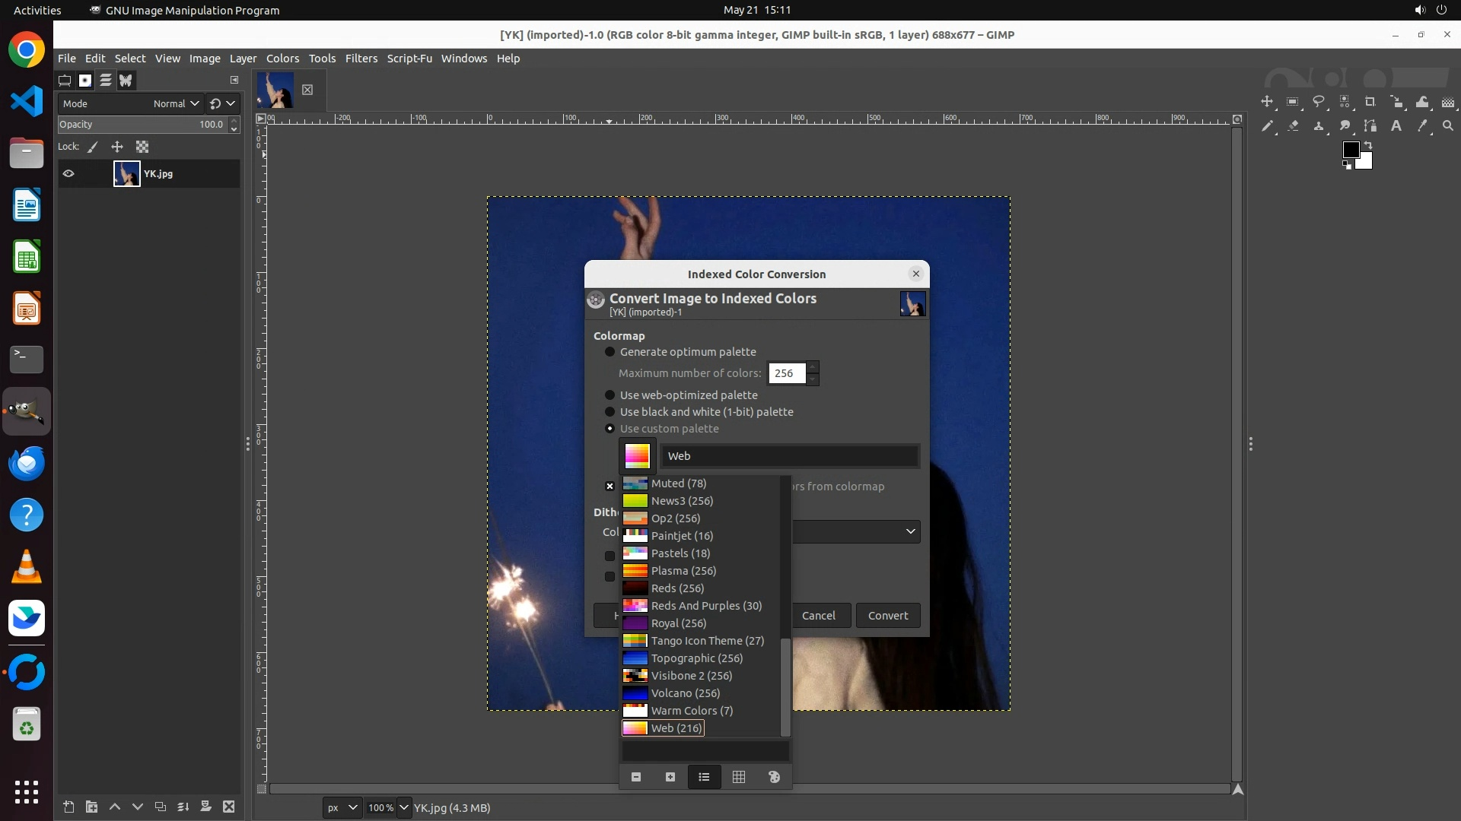Choose Use web-optimized palette option
Image resolution: width=1461 pixels, height=821 pixels.
coord(610,395)
